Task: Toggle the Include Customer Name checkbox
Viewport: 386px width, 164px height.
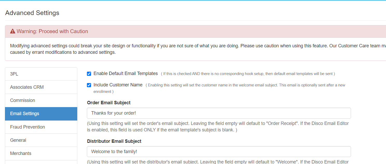Action: point(89,85)
